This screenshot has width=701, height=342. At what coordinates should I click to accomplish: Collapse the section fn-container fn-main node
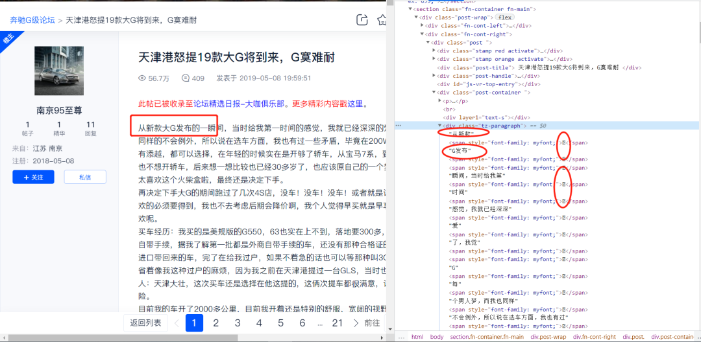411,9
